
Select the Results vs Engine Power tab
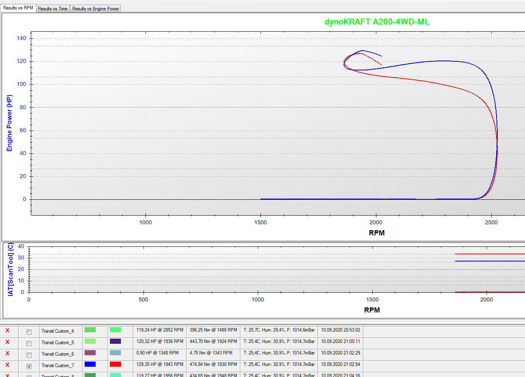point(95,9)
